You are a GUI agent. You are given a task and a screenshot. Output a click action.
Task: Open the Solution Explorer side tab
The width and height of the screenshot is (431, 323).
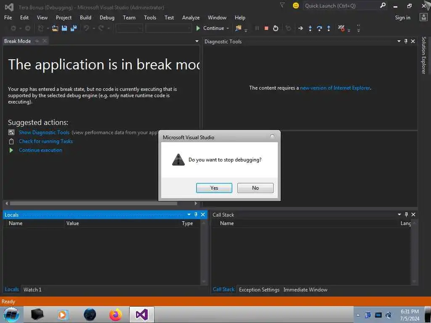[423, 55]
